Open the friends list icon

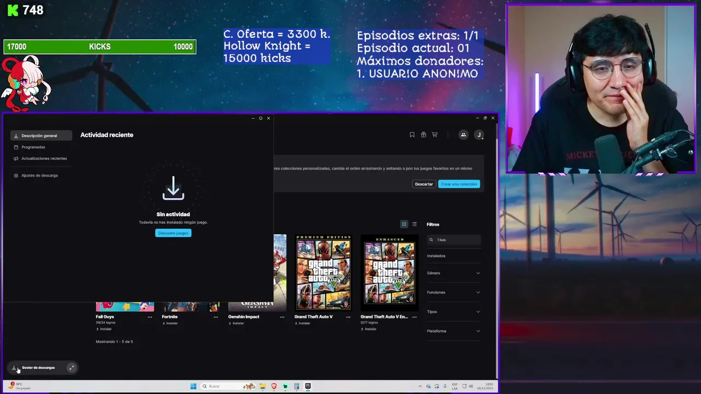pyautogui.click(x=463, y=135)
